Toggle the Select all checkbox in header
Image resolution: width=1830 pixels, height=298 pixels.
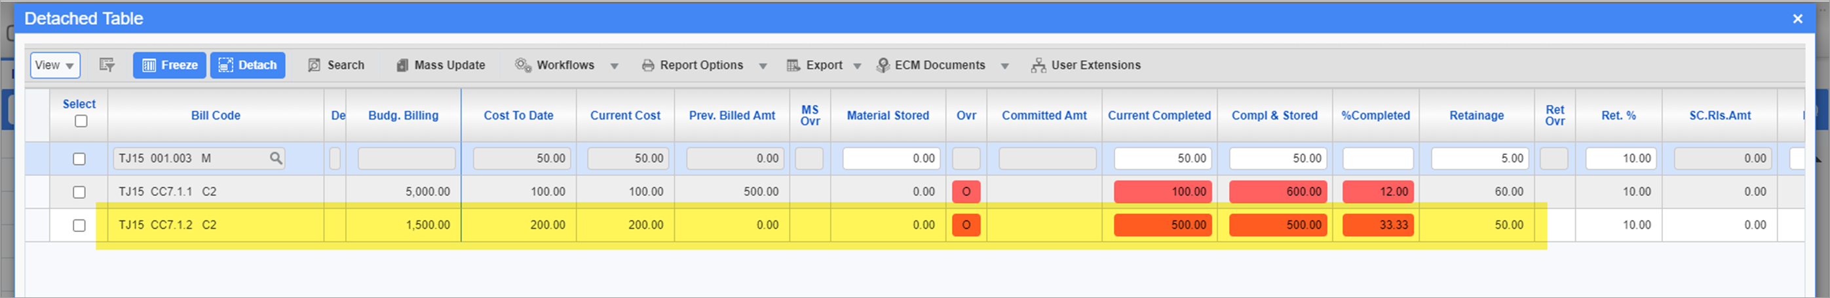[81, 121]
